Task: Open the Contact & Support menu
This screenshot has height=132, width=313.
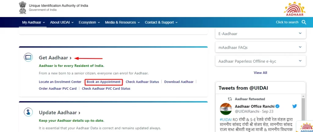Action: tap(161, 22)
